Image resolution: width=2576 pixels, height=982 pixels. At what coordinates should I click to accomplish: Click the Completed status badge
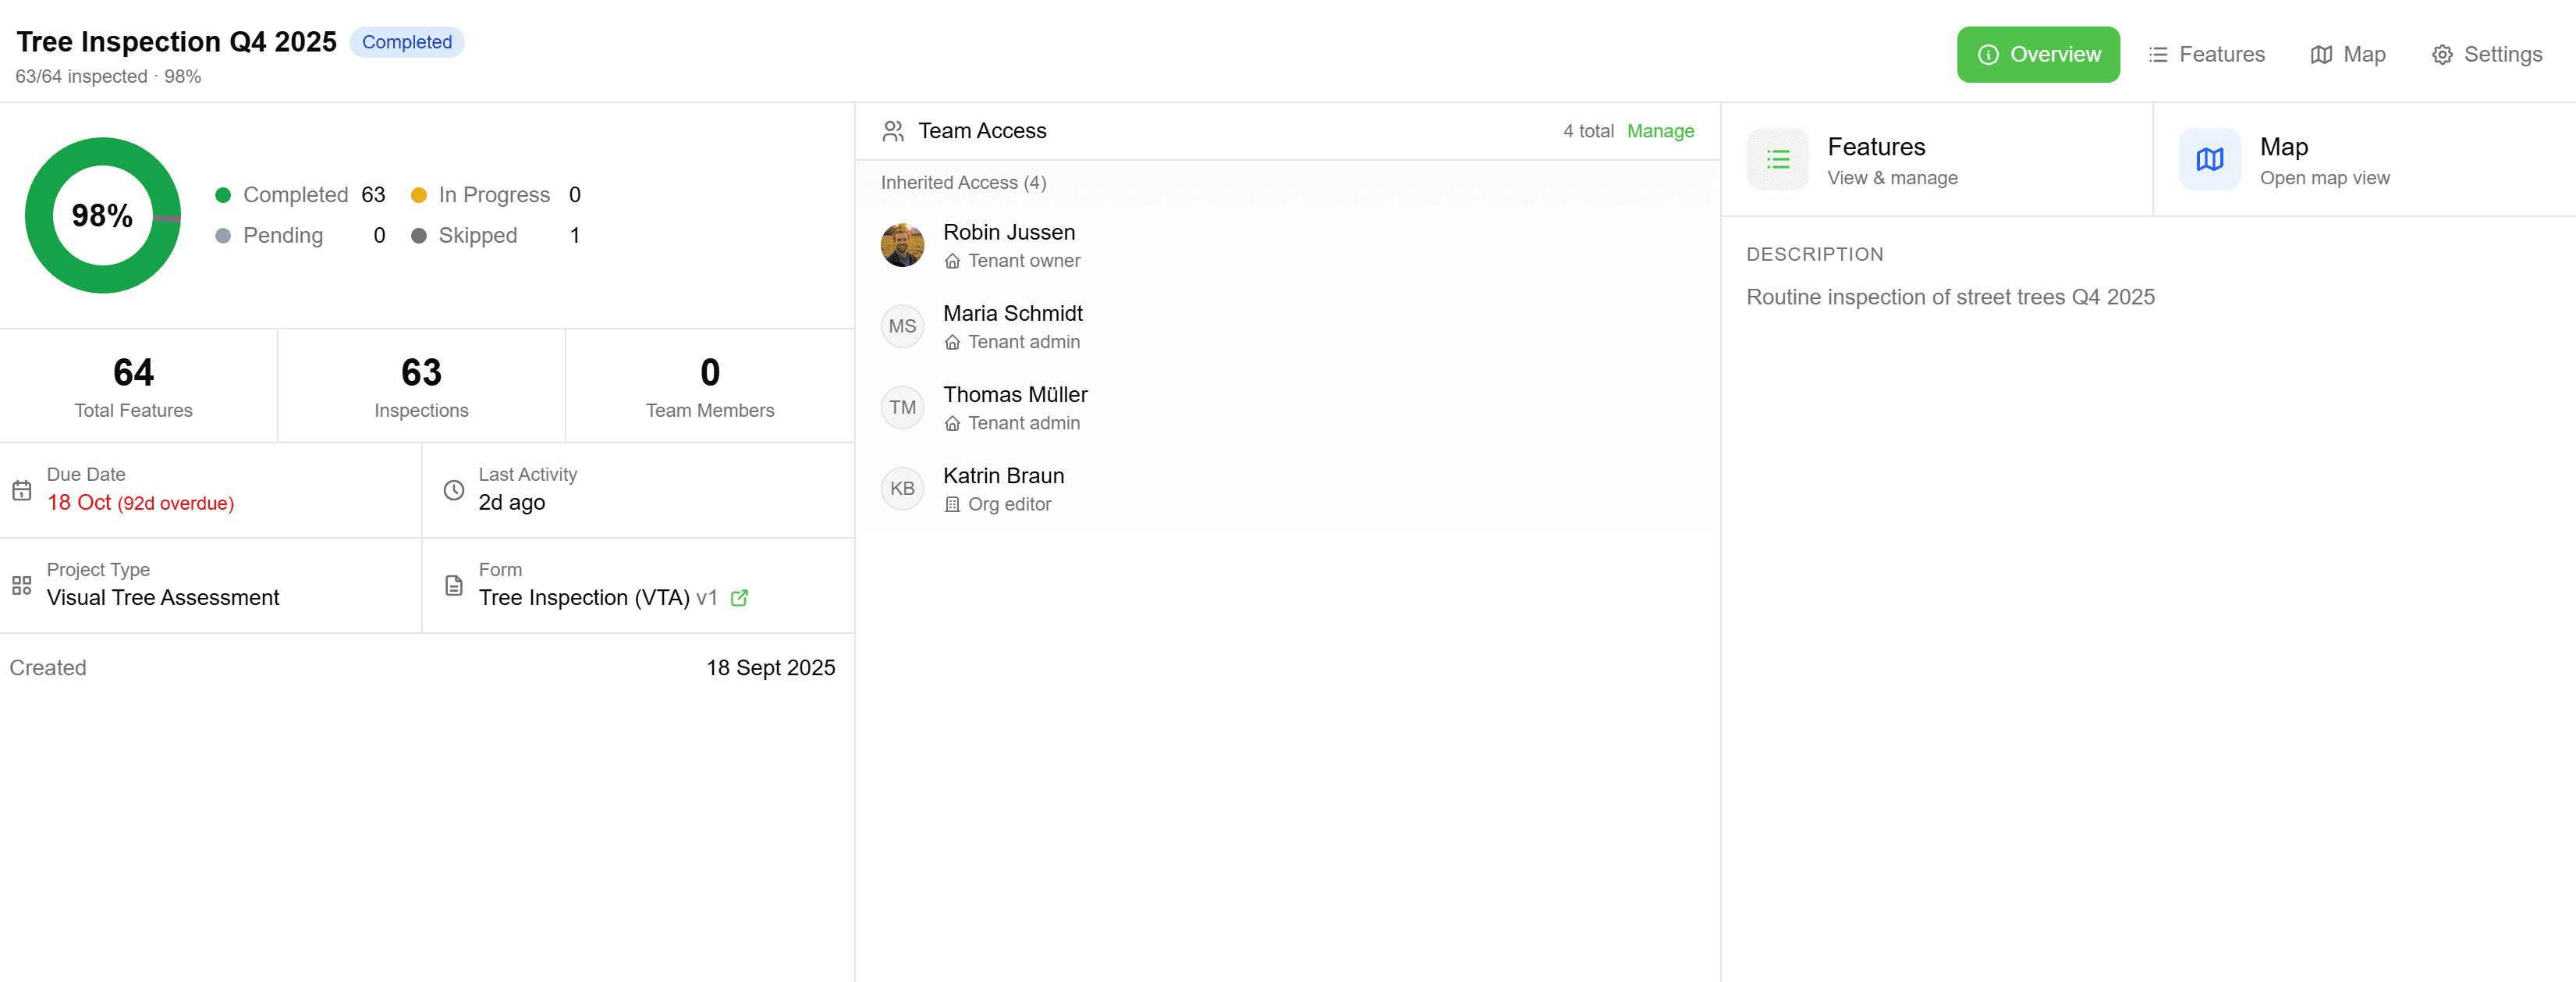(x=406, y=42)
